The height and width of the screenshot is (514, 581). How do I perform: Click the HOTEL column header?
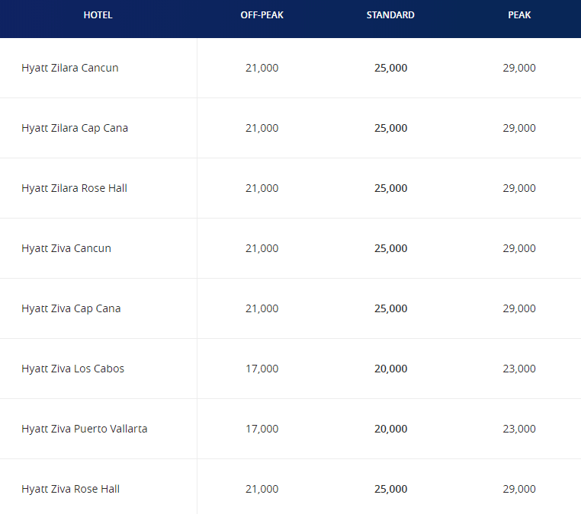pyautogui.click(x=98, y=15)
